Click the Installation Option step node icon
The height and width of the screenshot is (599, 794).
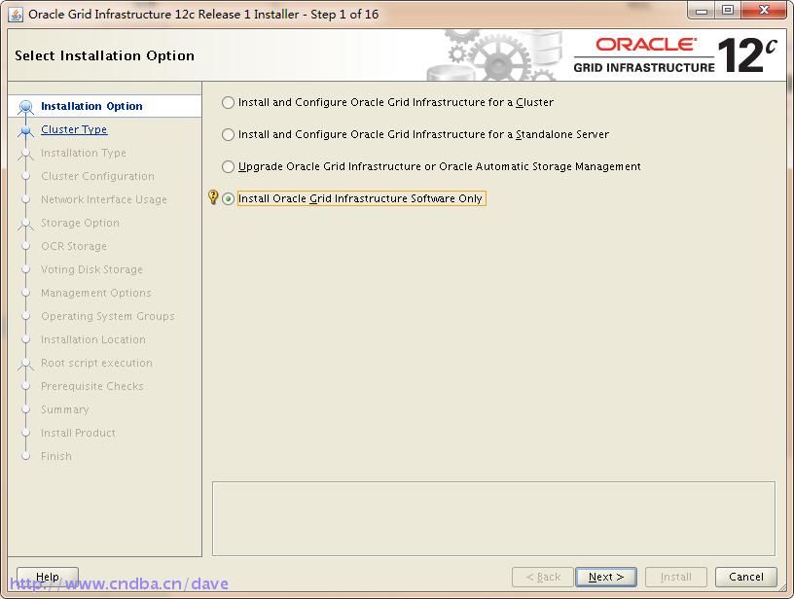point(26,107)
